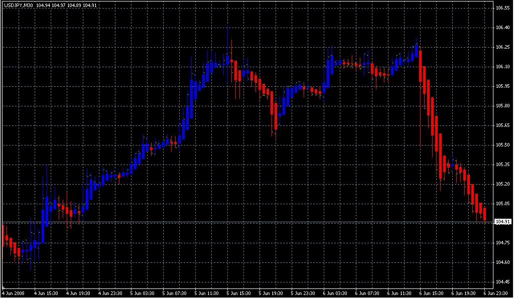Click the 105.35 price axis label
The height and width of the screenshot is (298, 514).
click(x=503, y=165)
